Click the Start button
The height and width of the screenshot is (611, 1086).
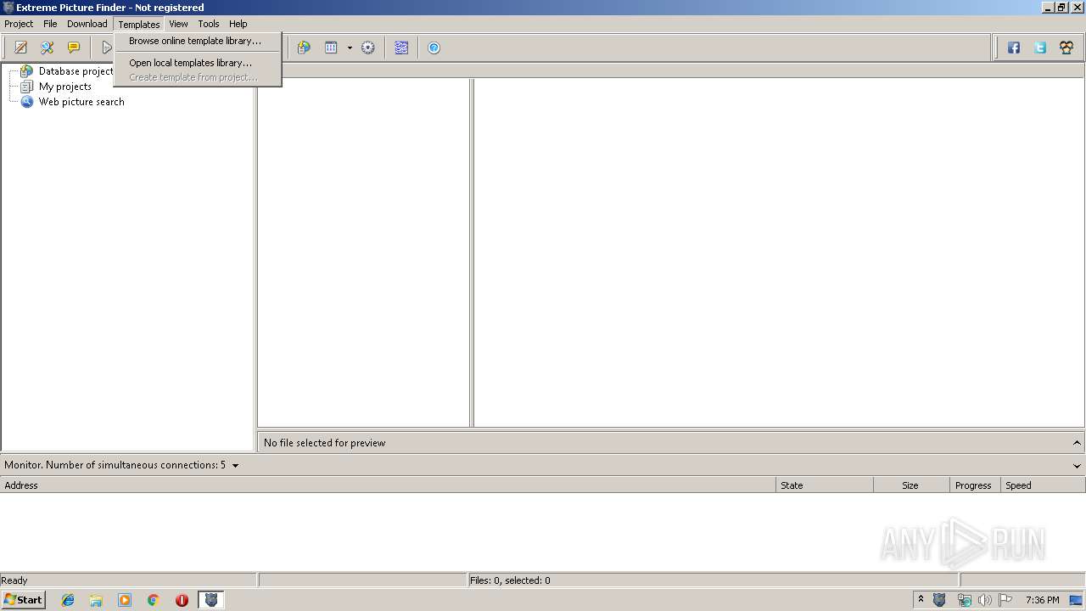[23, 600]
